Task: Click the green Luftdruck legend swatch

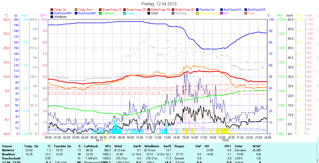Action: pyautogui.click(x=100, y=13)
